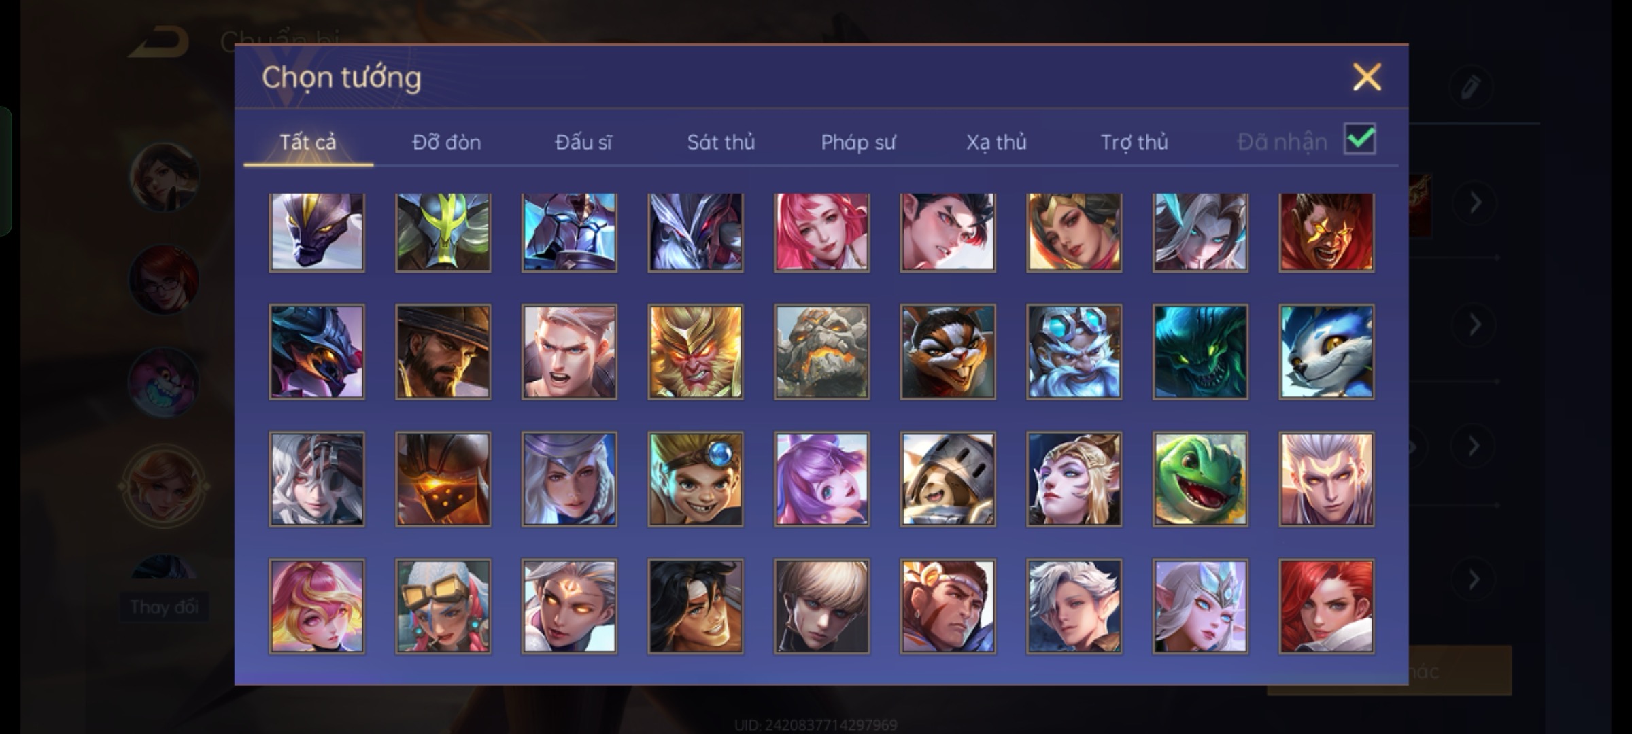Choose the dark green monster hero portrait
The width and height of the screenshot is (1632, 734).
click(1200, 351)
